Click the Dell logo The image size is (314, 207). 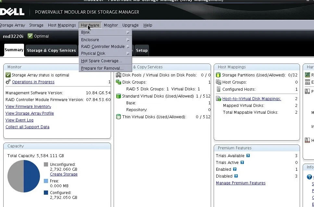12,12
